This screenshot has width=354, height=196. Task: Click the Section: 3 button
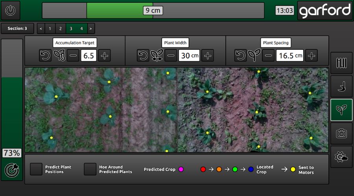tap(17, 29)
